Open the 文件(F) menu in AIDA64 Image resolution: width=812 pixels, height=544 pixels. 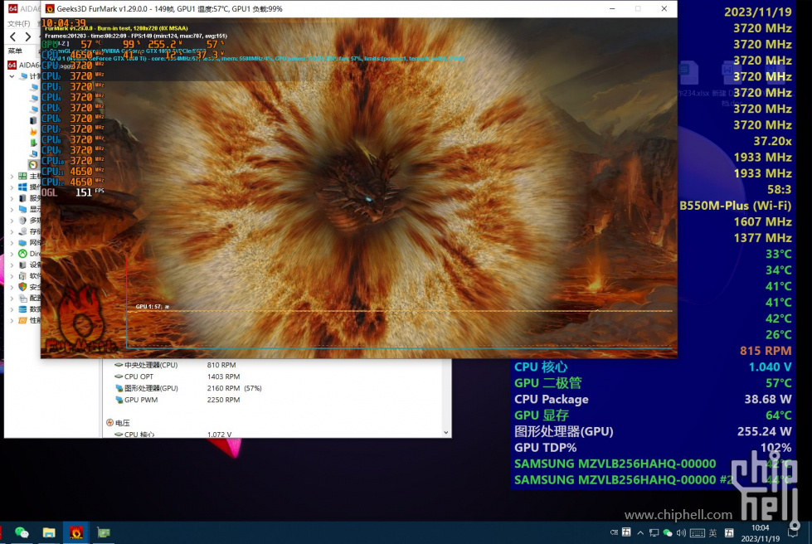19,23
